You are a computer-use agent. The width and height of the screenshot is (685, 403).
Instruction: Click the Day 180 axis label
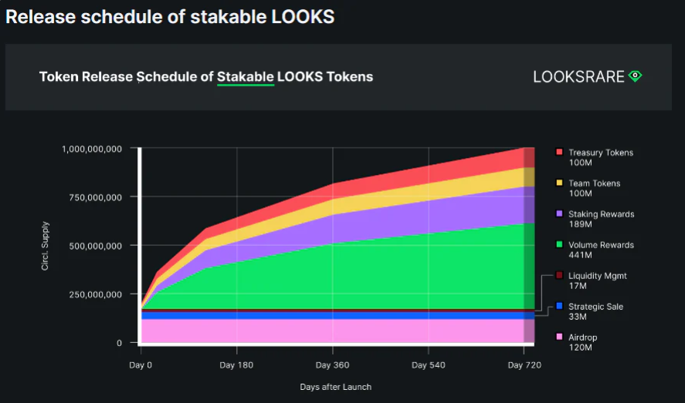(236, 364)
